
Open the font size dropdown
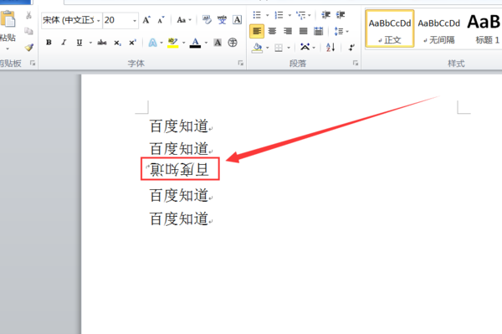[x=135, y=20]
